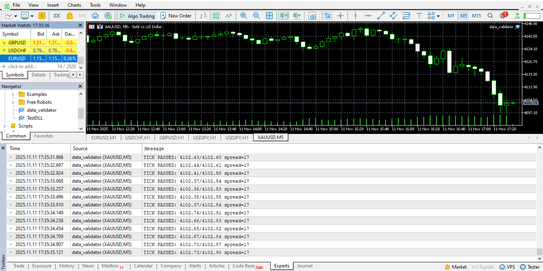Select the text label drawing tool
The image size is (543, 271).
(419, 16)
